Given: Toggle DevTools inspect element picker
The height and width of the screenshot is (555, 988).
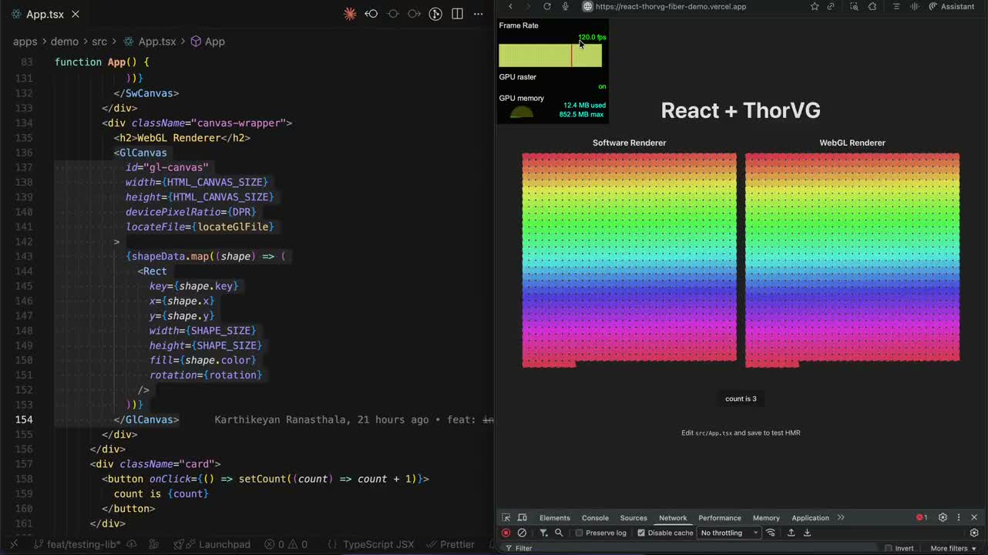Looking at the screenshot, I should pos(506,518).
